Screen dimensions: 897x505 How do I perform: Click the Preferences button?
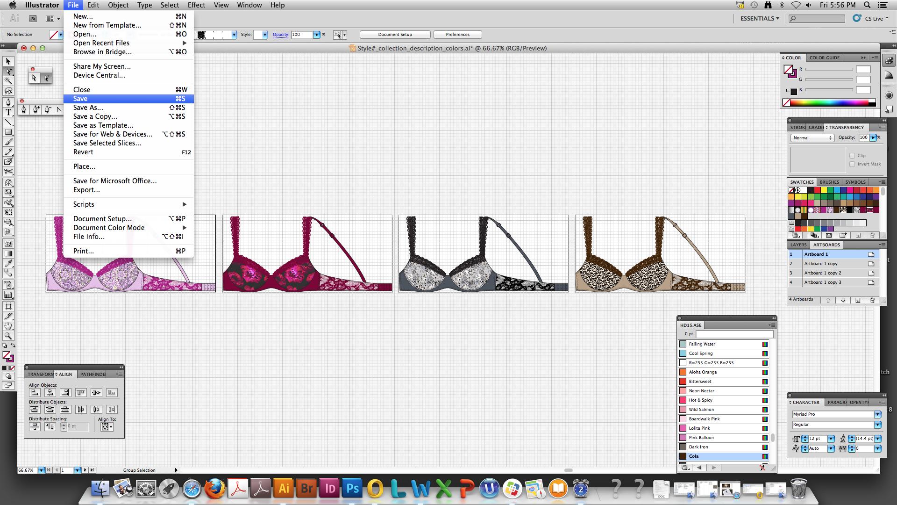coord(457,35)
